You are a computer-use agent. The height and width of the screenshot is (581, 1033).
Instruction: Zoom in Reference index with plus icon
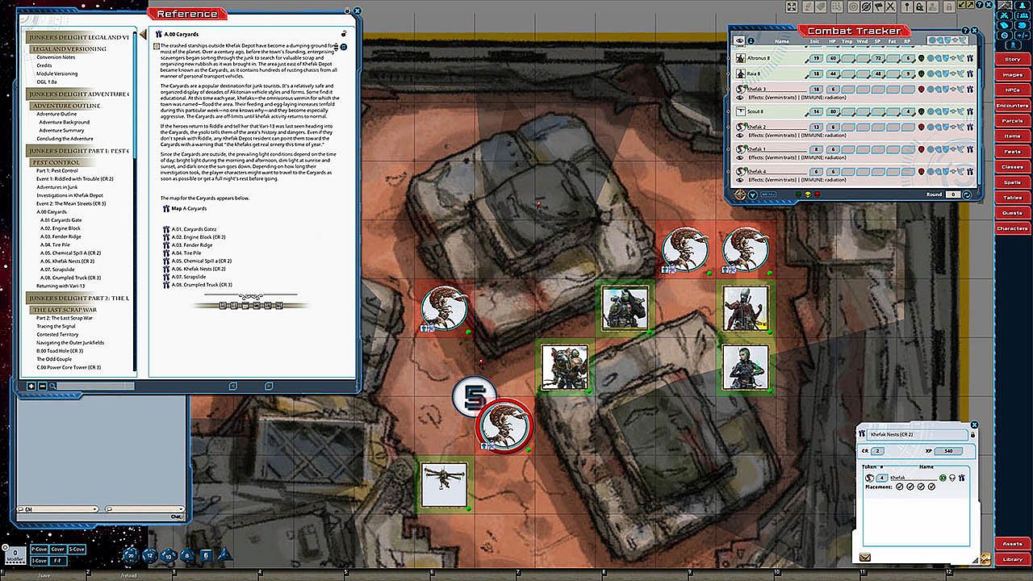coord(31,386)
